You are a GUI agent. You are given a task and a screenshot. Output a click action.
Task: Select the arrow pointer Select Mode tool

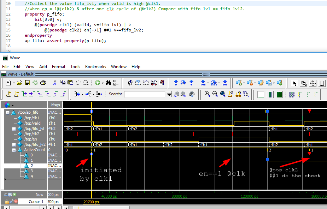pos(294,83)
